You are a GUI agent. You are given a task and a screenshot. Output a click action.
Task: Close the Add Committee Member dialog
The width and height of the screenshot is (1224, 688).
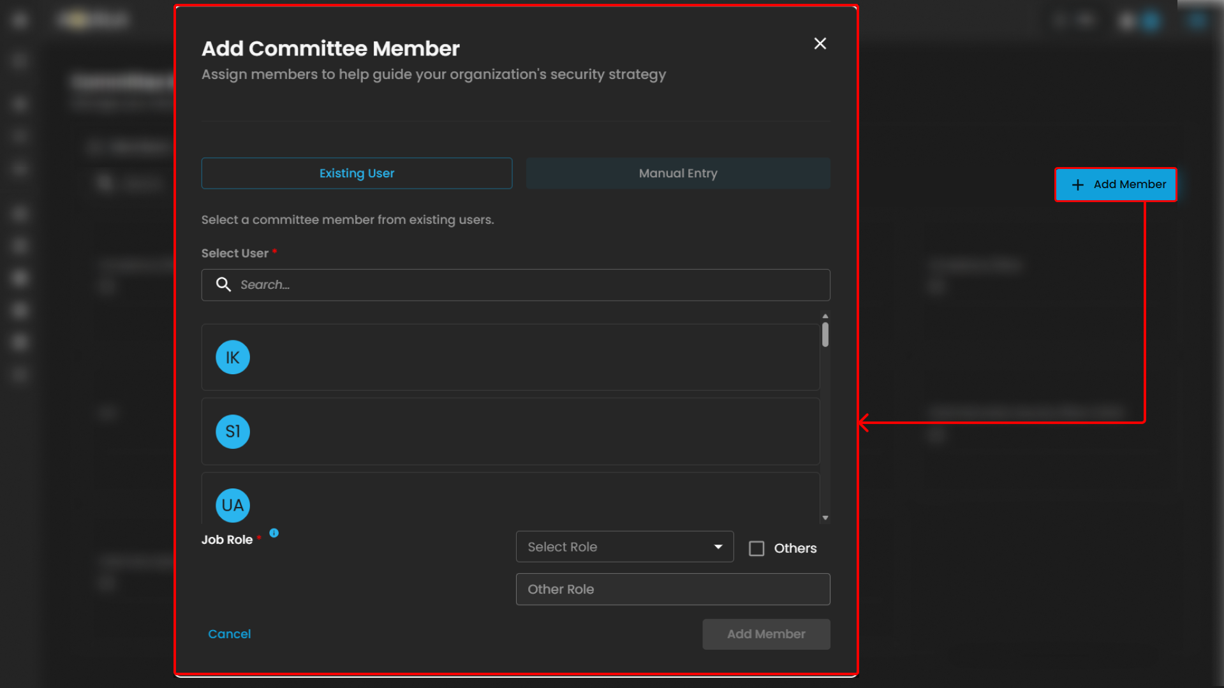(820, 43)
